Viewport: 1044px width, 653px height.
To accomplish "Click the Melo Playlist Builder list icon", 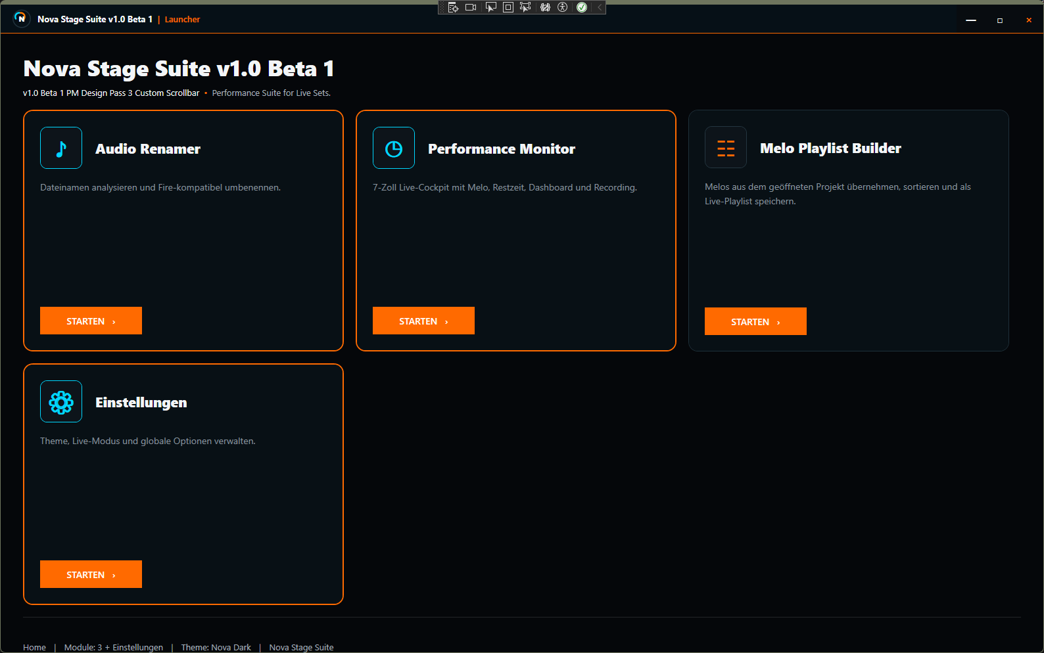I will [726, 147].
